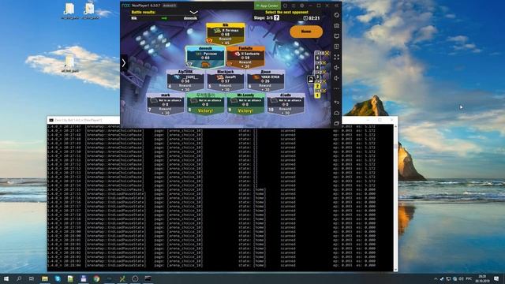Open taskbar Search

click(x=19, y=278)
